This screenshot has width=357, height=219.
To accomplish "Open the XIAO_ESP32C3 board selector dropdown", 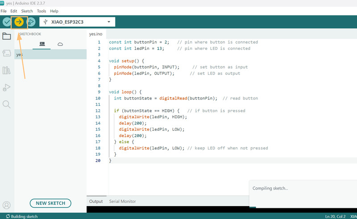I will (77, 22).
